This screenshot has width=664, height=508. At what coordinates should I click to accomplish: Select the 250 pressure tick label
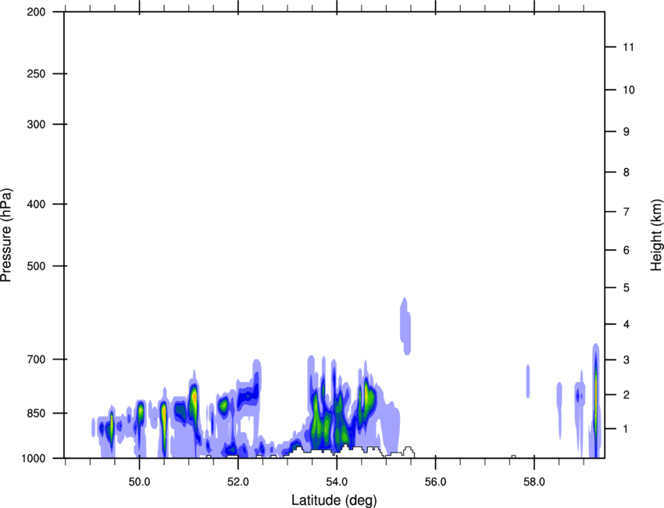click(36, 73)
